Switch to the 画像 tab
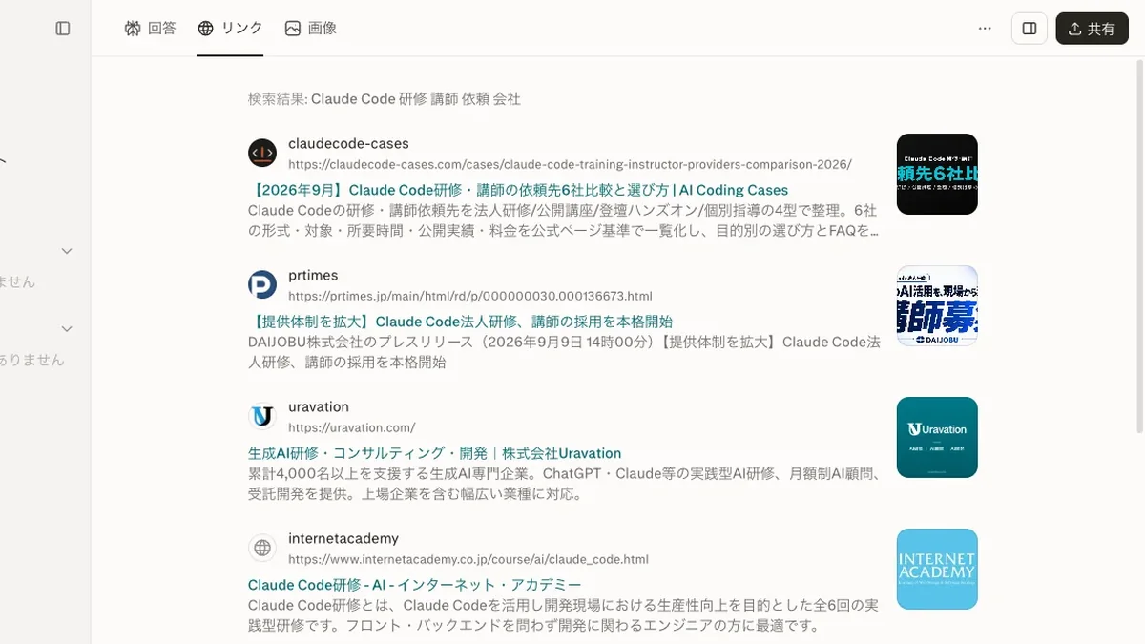 [x=311, y=29]
